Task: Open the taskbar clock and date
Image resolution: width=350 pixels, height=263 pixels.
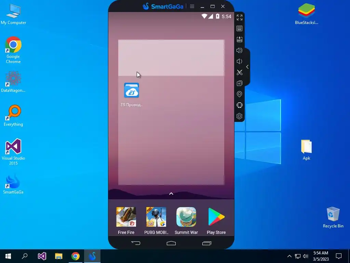Action: click(x=321, y=256)
